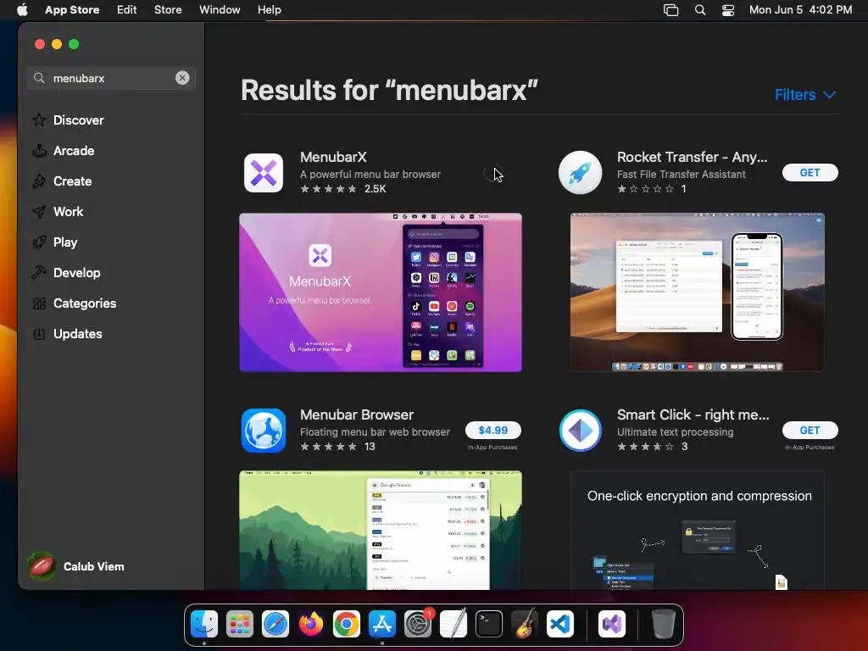The image size is (868, 651).
Task: Open the App Store menu
Action: [72, 9]
